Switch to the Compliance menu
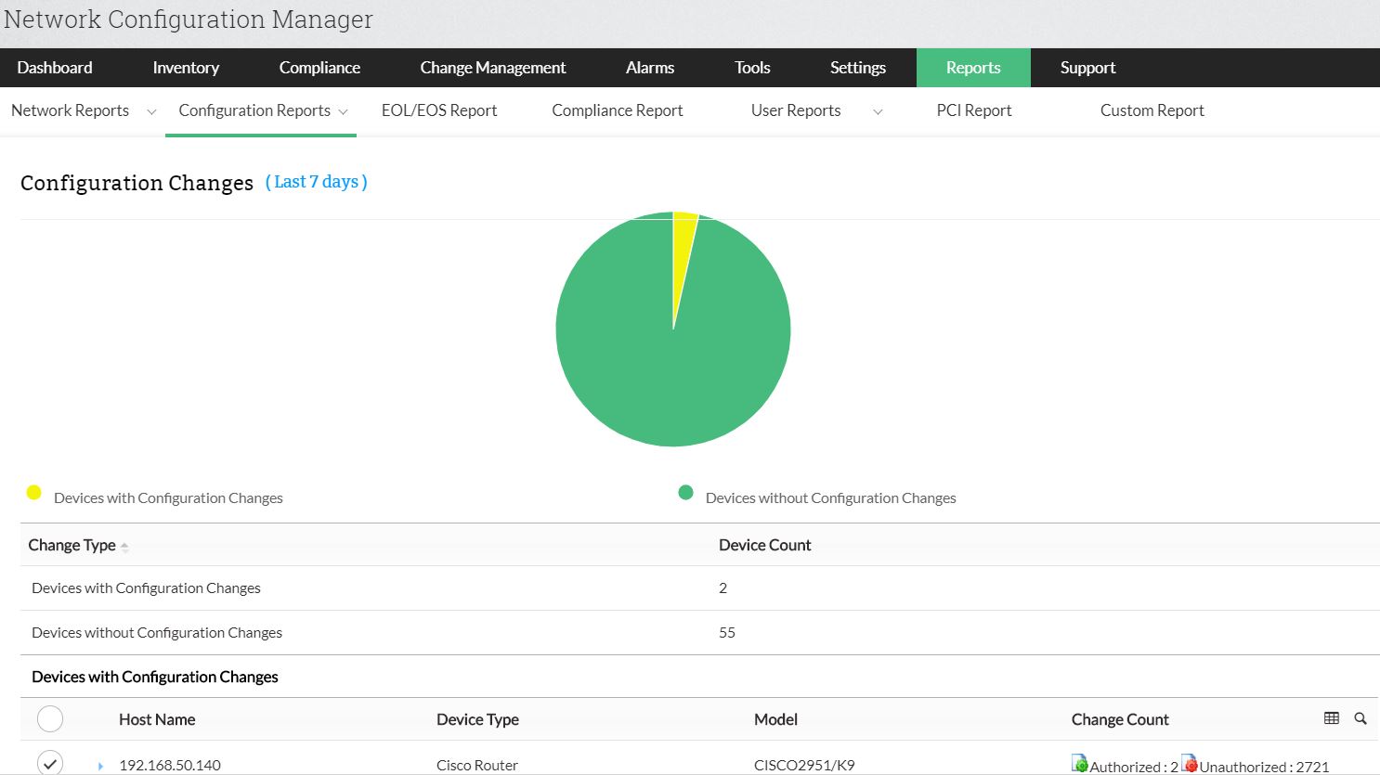The height and width of the screenshot is (775, 1380). click(x=319, y=67)
